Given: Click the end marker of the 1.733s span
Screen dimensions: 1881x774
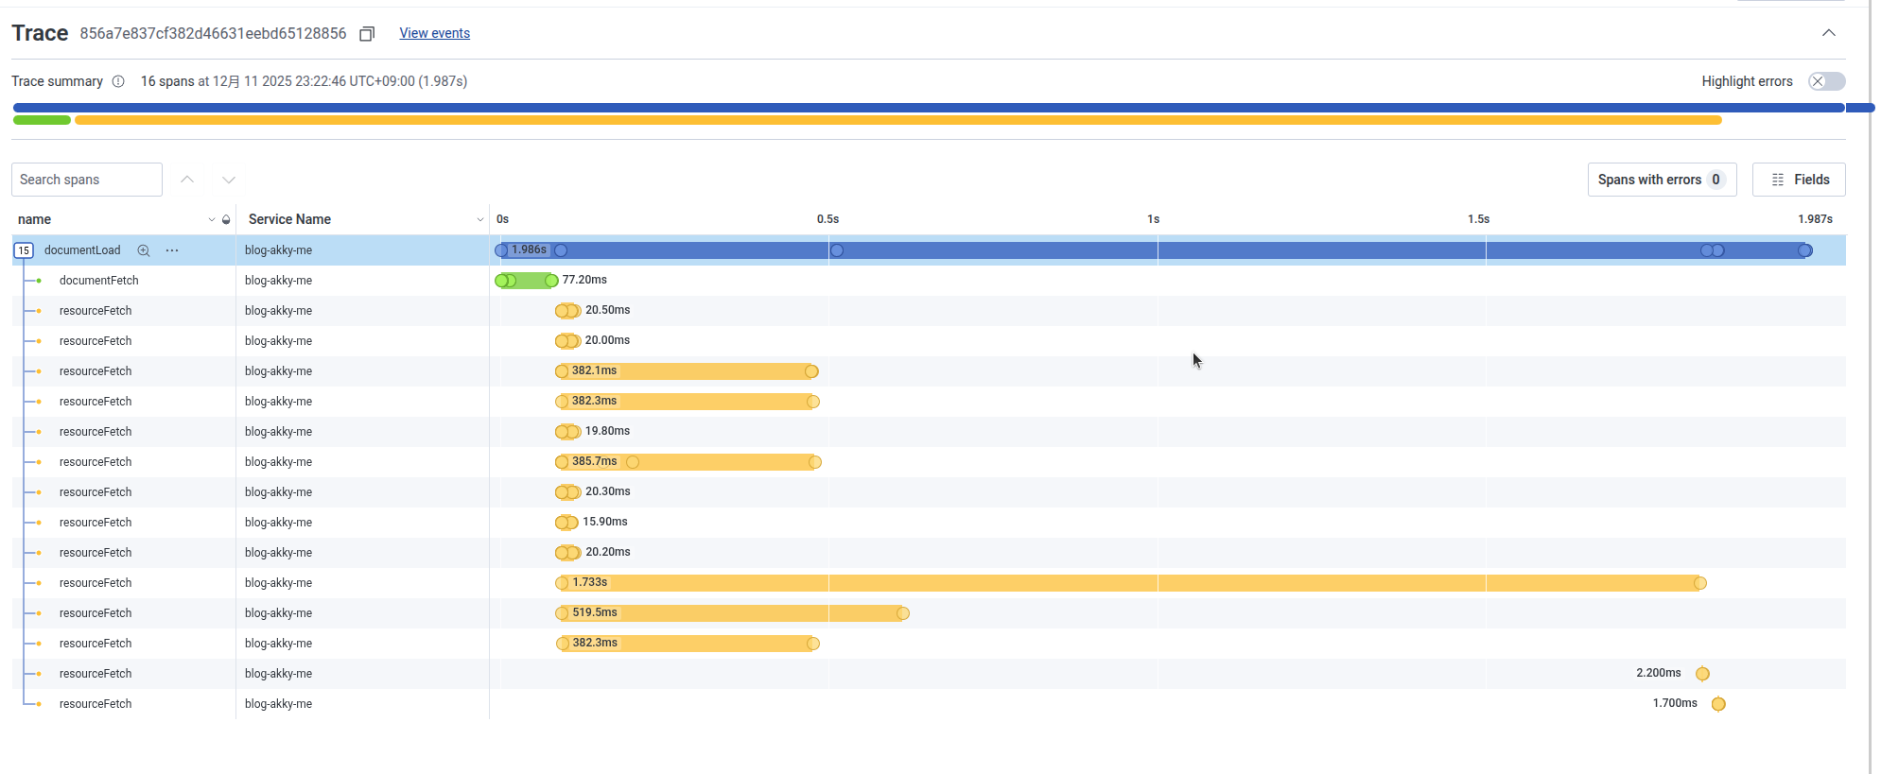Looking at the screenshot, I should click(x=1699, y=583).
